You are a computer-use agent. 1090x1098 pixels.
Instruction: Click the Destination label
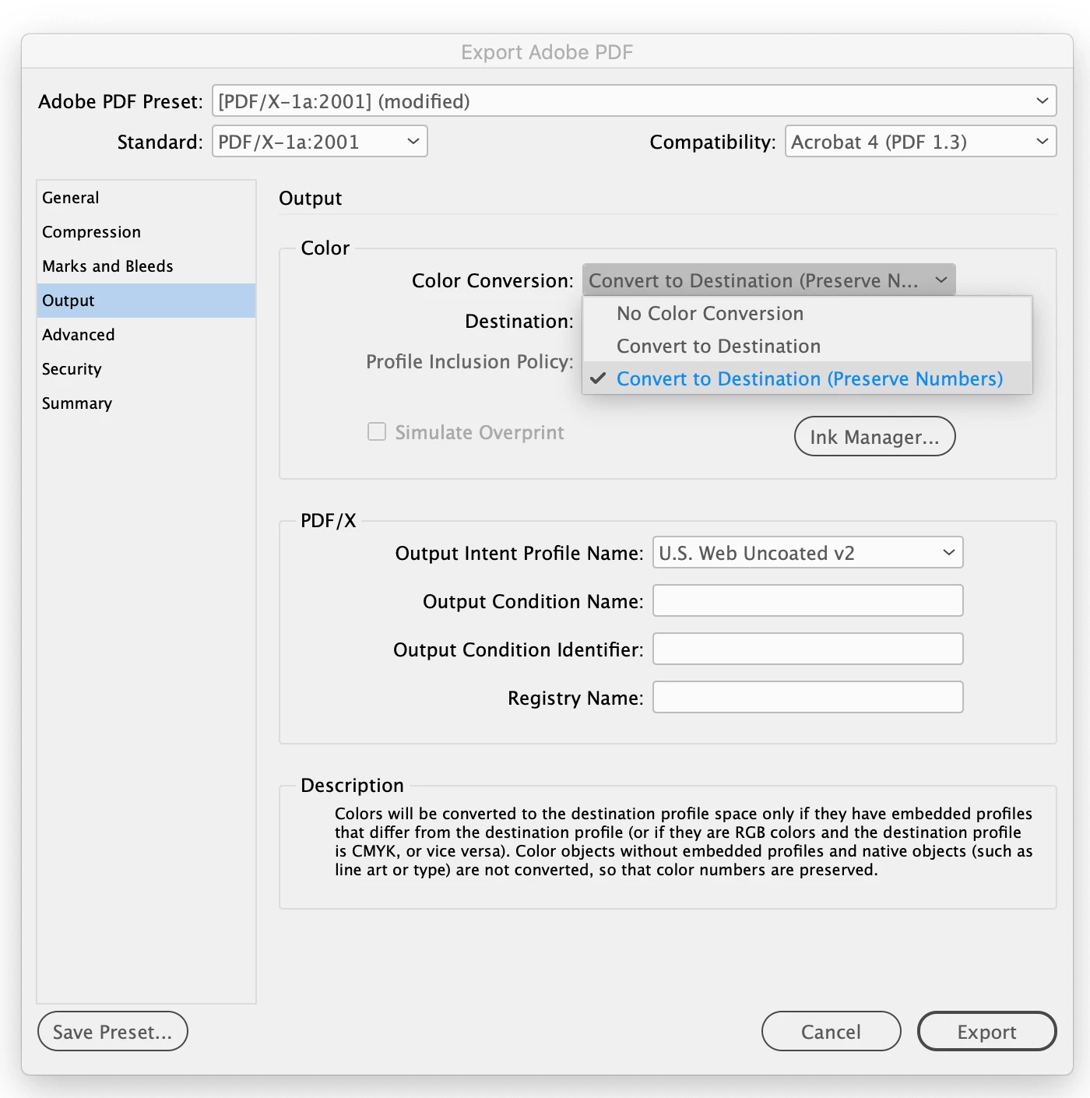[519, 322]
